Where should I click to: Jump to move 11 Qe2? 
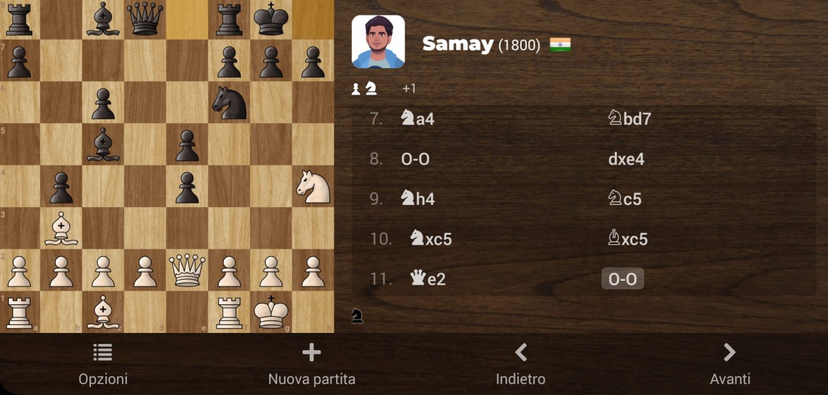tap(428, 279)
